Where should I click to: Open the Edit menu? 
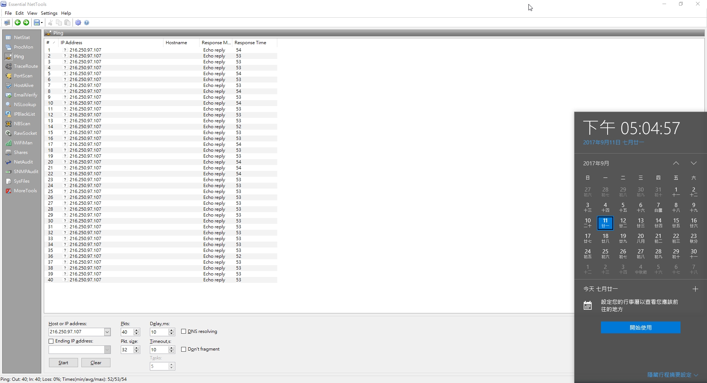[x=20, y=13]
